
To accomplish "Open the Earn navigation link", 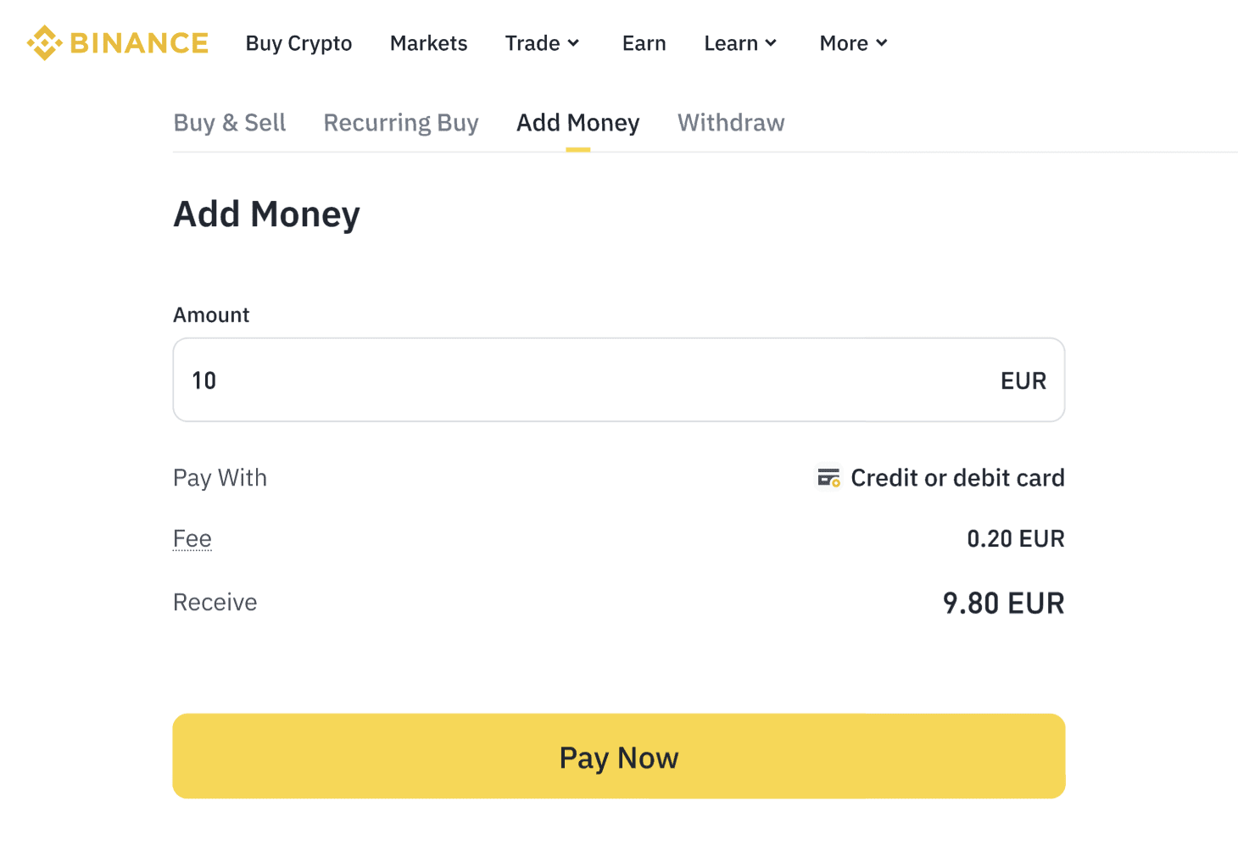I will click(644, 43).
